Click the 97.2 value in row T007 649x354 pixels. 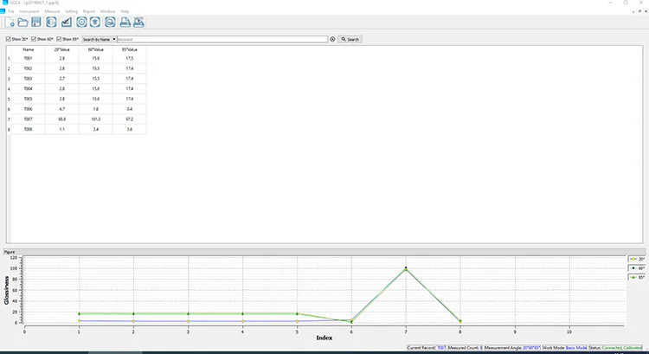(130, 119)
